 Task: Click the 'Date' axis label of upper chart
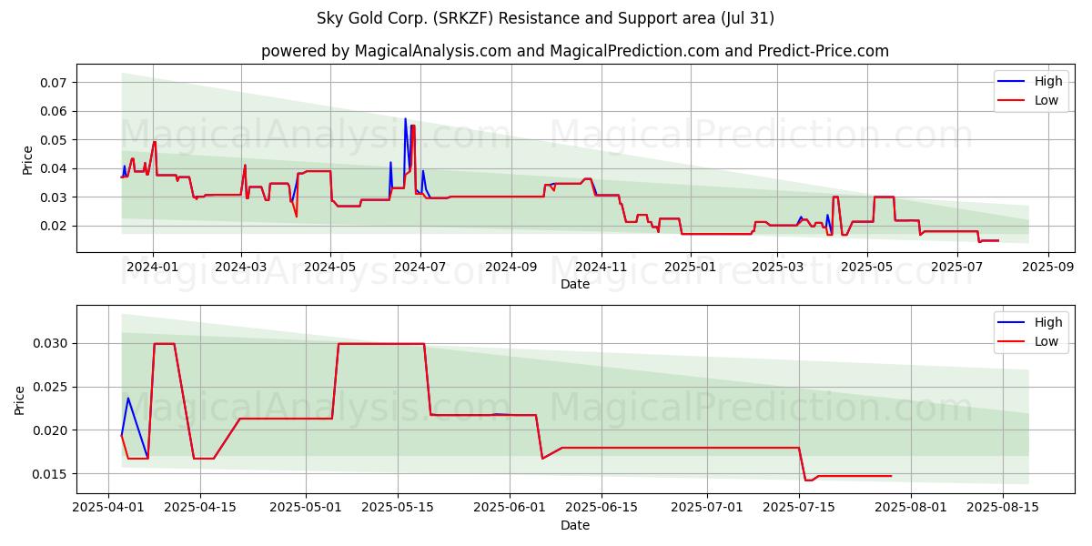[x=575, y=284]
